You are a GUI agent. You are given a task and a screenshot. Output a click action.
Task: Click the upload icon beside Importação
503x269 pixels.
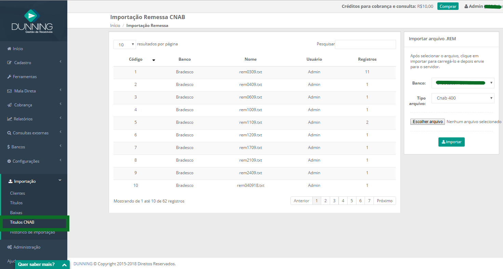click(11, 181)
